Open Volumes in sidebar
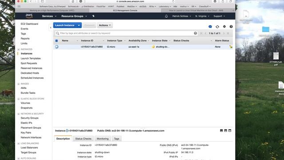 point(25,103)
